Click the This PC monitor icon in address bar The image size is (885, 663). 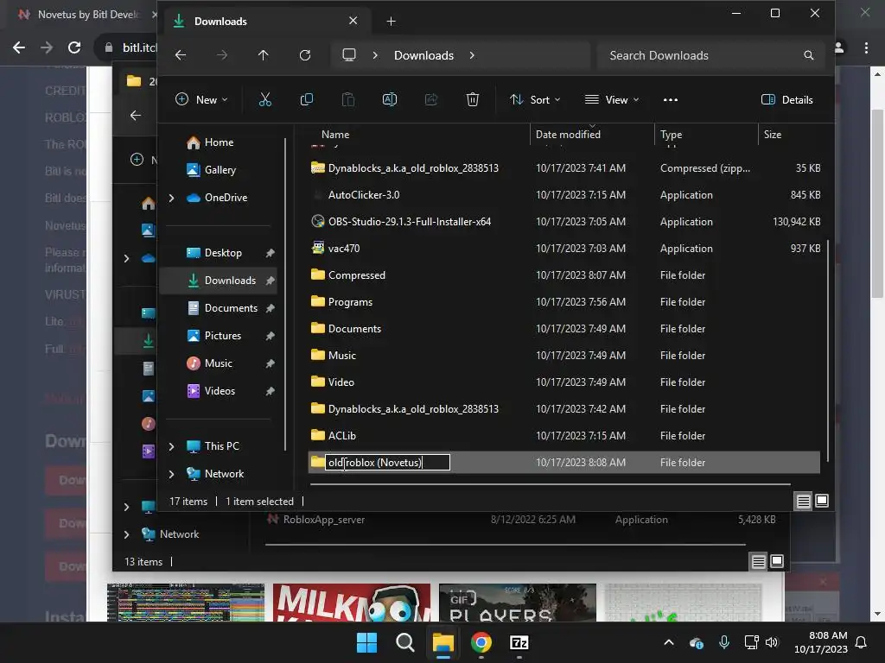(x=349, y=55)
